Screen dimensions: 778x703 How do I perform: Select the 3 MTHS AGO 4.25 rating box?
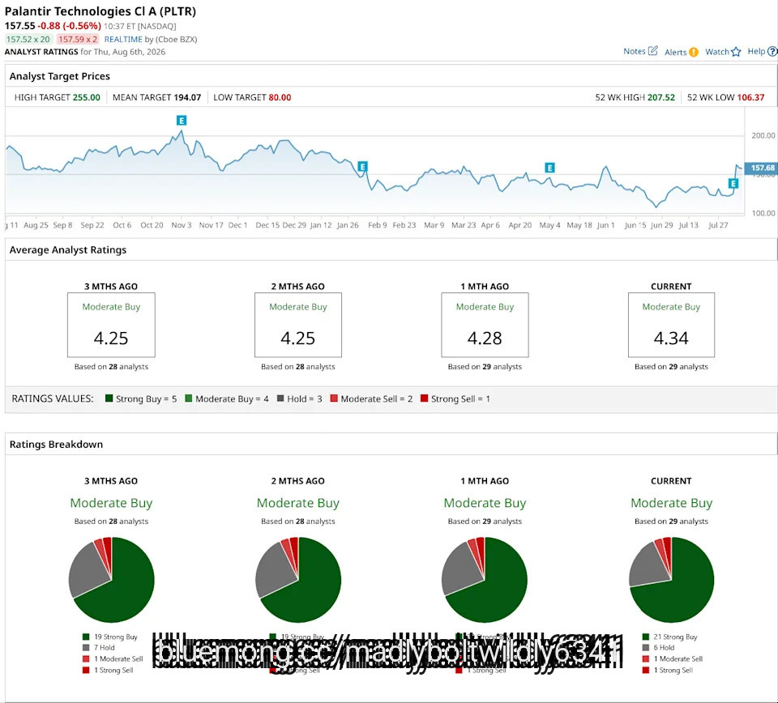coord(111,325)
